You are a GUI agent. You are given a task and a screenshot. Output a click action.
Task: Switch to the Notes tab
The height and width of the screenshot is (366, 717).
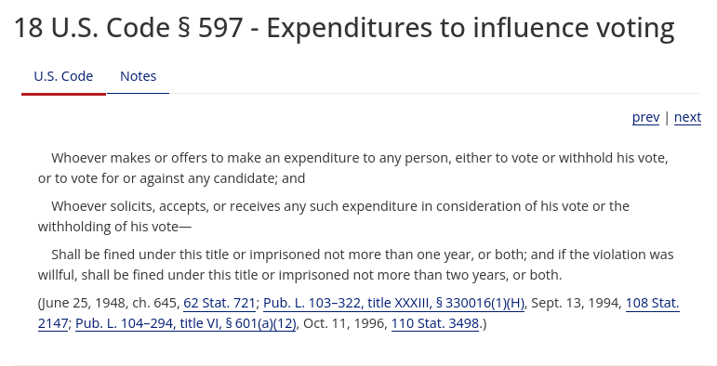pyautogui.click(x=138, y=76)
